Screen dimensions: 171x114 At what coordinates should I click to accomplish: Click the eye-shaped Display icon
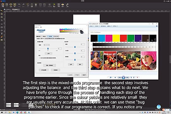tap(63, 5)
